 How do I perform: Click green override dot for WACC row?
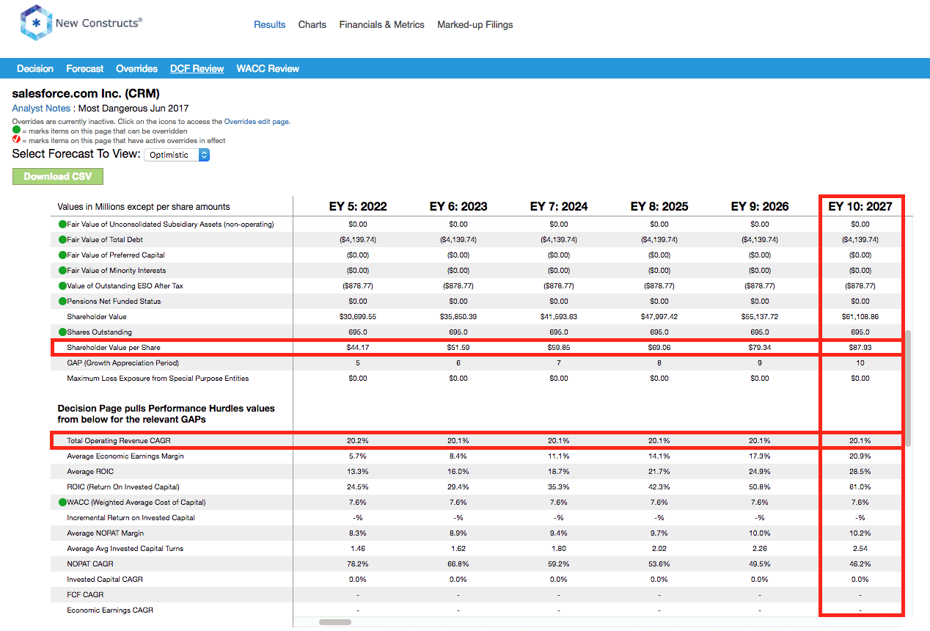(62, 502)
